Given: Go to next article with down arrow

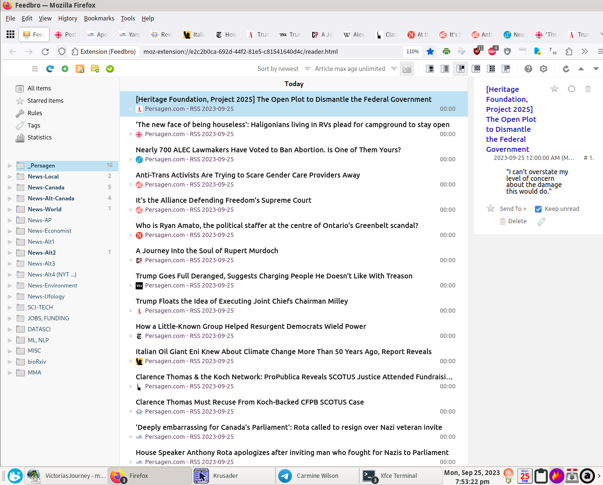Looking at the screenshot, I should [596, 69].
